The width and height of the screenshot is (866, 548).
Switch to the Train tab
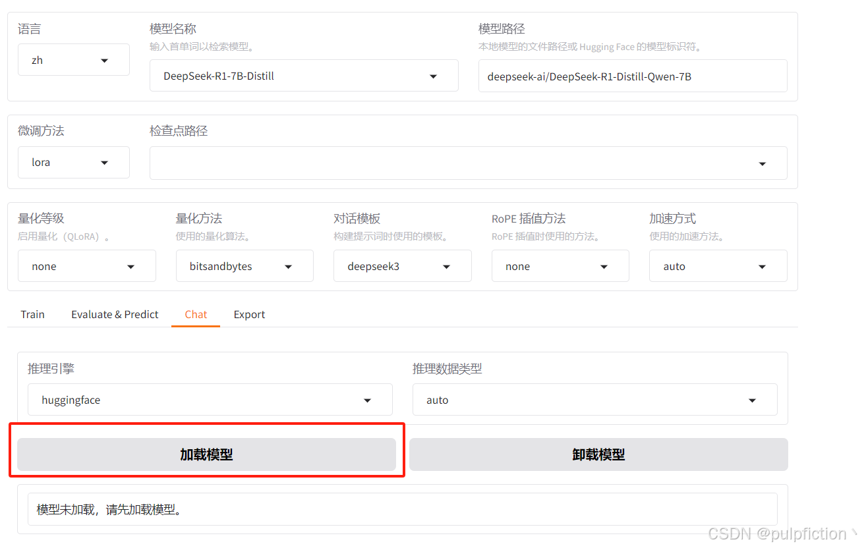tap(33, 314)
